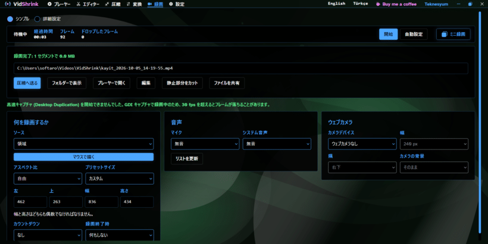Click the 高さ field showing 434

137,202
